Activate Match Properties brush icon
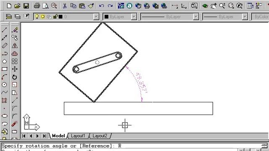 coord(91,6)
